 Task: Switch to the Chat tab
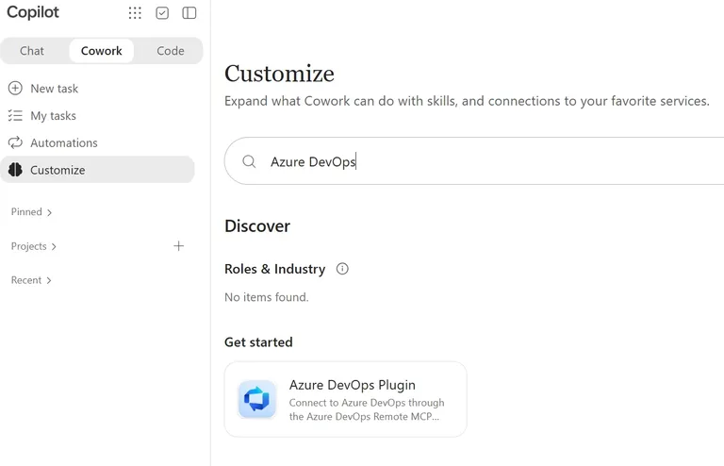point(32,51)
